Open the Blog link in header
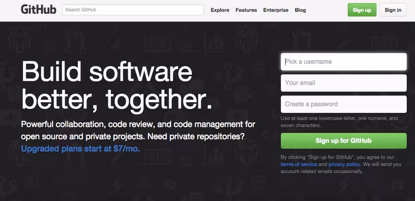 (300, 10)
